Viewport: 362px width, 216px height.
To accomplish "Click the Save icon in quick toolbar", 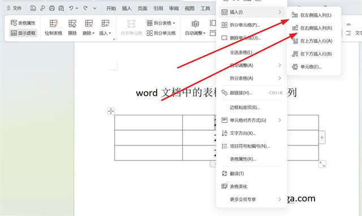I will point(33,8).
